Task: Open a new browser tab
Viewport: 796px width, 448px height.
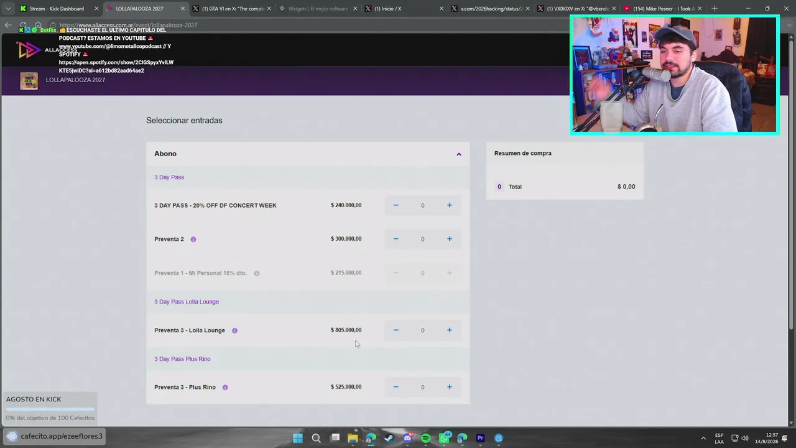Action: click(x=715, y=9)
